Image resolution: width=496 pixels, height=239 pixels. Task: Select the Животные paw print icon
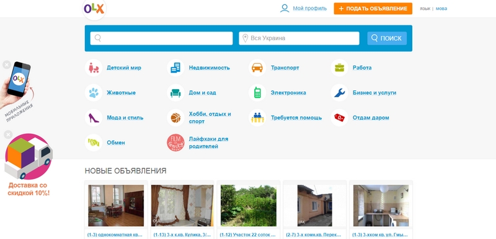pyautogui.click(x=94, y=92)
